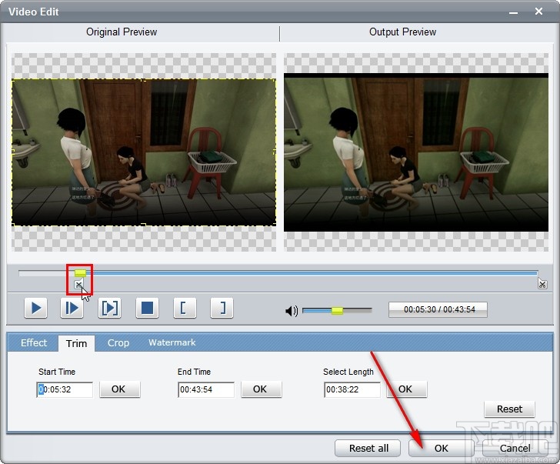560x464 pixels.
Task: Click the Select Length label
Action: [348, 372]
